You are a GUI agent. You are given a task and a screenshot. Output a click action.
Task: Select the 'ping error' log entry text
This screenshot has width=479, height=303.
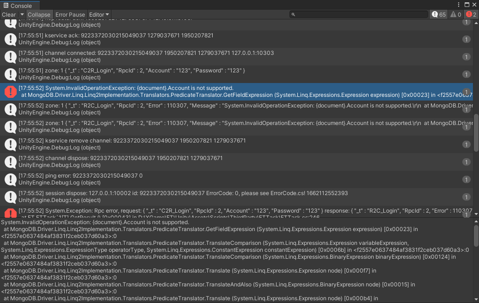[80, 176]
